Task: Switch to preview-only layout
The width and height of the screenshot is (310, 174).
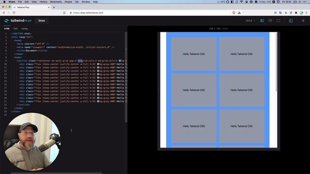Action: 279,20
